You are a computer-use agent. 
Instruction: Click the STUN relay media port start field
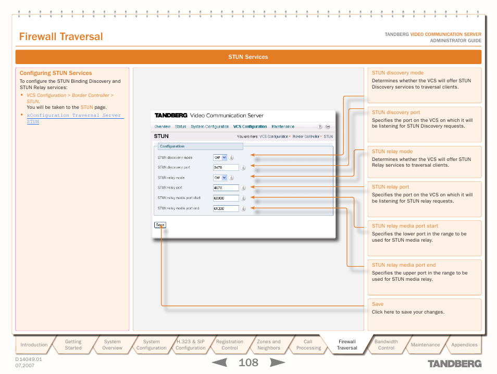pyautogui.click(x=226, y=198)
